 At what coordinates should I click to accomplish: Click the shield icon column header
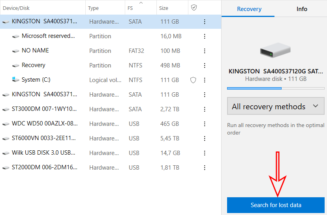pyautogui.click(x=194, y=8)
